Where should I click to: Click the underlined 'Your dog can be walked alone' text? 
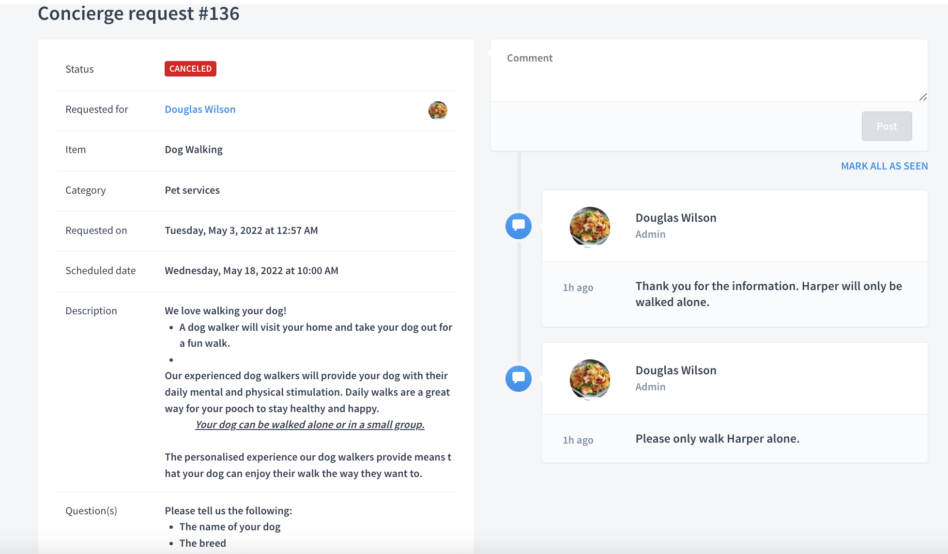point(310,425)
